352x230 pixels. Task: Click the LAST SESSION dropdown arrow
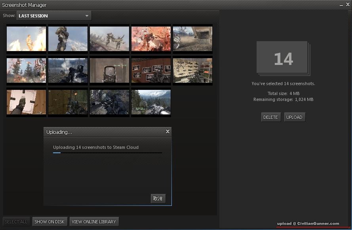tap(87, 16)
